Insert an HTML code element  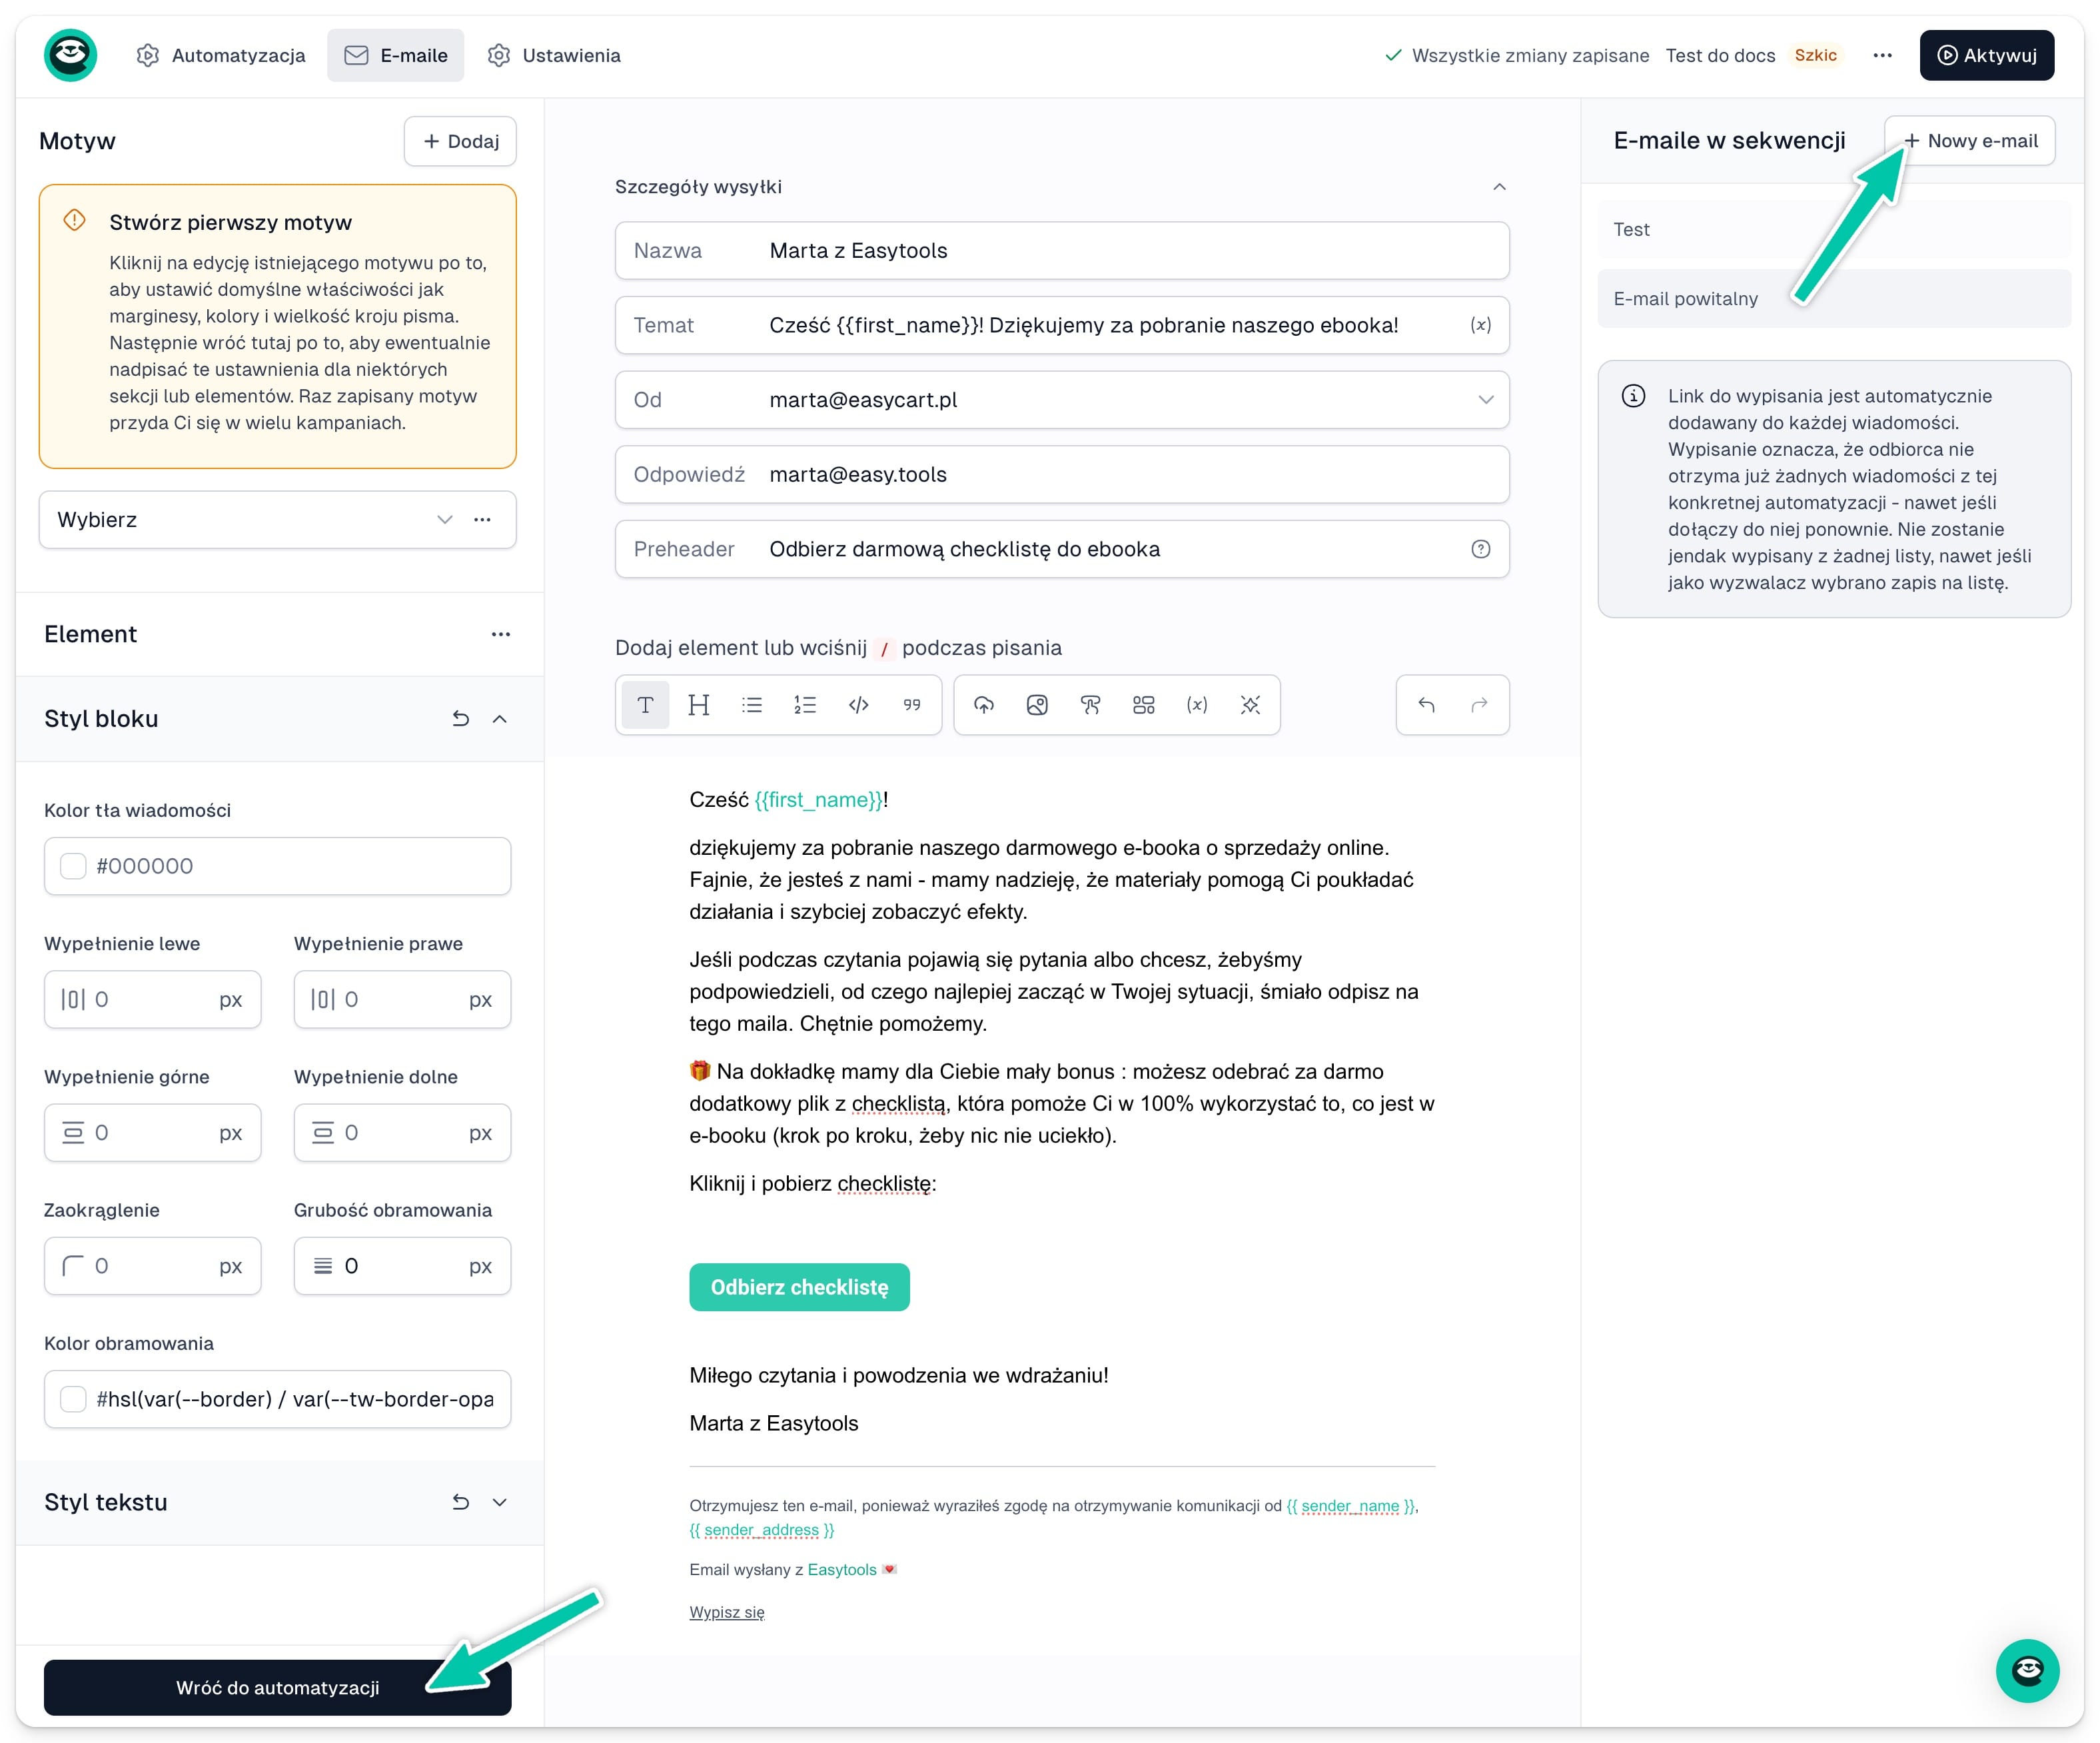[858, 705]
